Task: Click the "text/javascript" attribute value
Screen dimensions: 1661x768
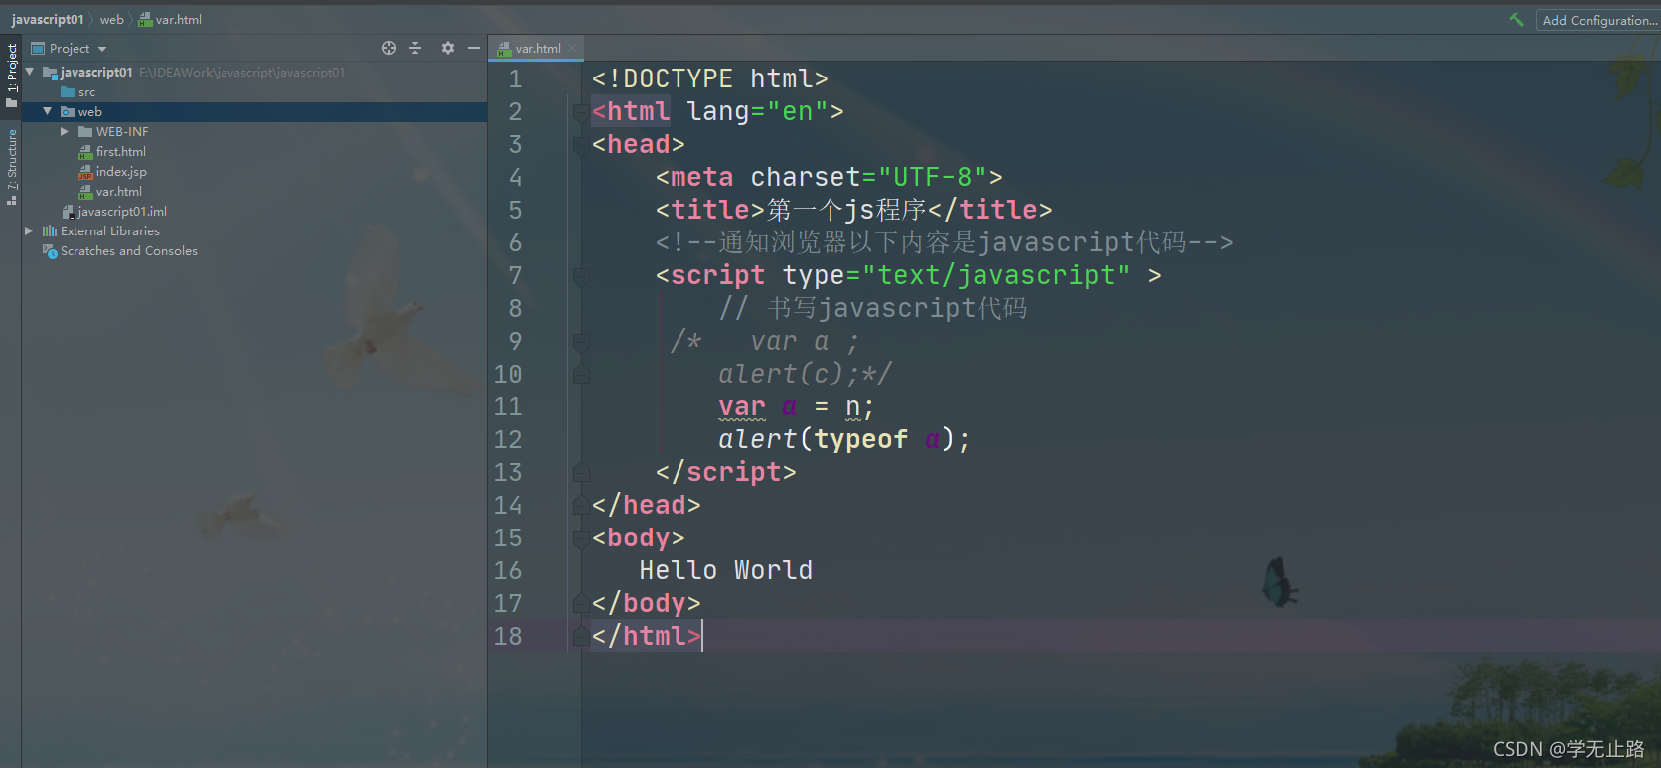Action: (995, 275)
